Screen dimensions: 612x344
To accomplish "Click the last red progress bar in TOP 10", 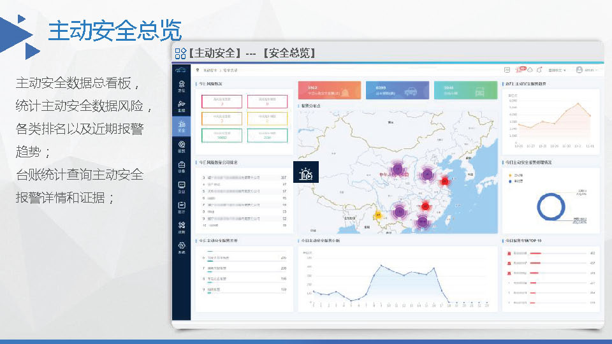I will [532, 303].
